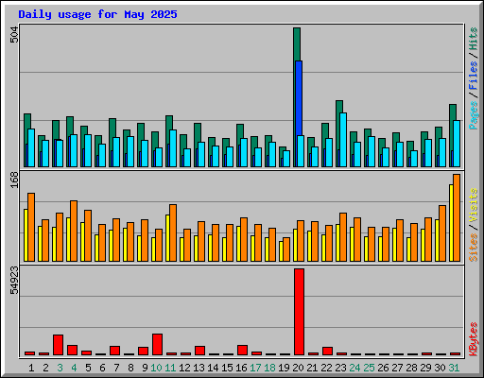The image size is (484, 378).
Task: Click day label 7 on the x-axis
Action: point(116,368)
